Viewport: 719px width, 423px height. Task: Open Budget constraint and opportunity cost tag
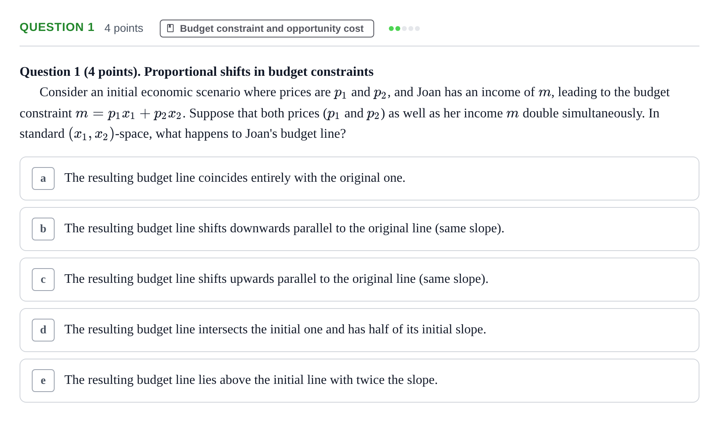tap(267, 29)
